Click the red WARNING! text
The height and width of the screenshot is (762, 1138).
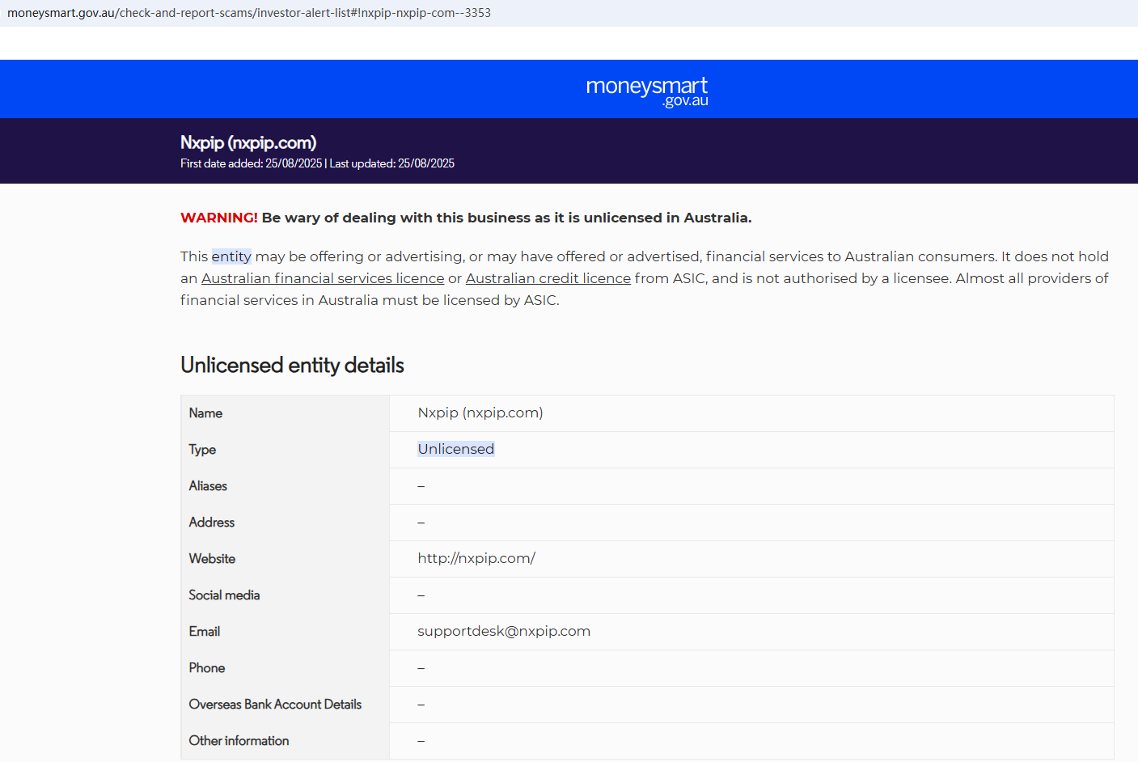click(x=219, y=218)
